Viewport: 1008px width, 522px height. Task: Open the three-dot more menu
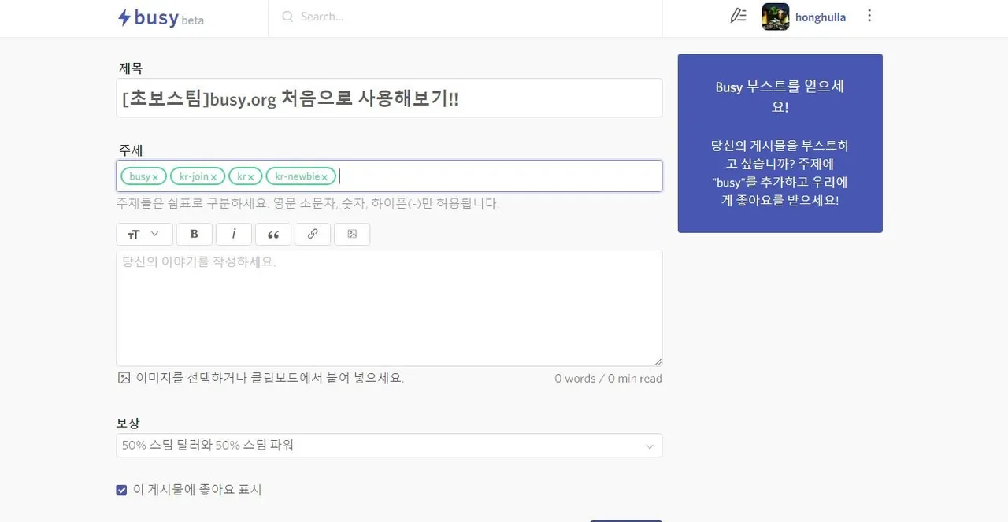coord(869,16)
